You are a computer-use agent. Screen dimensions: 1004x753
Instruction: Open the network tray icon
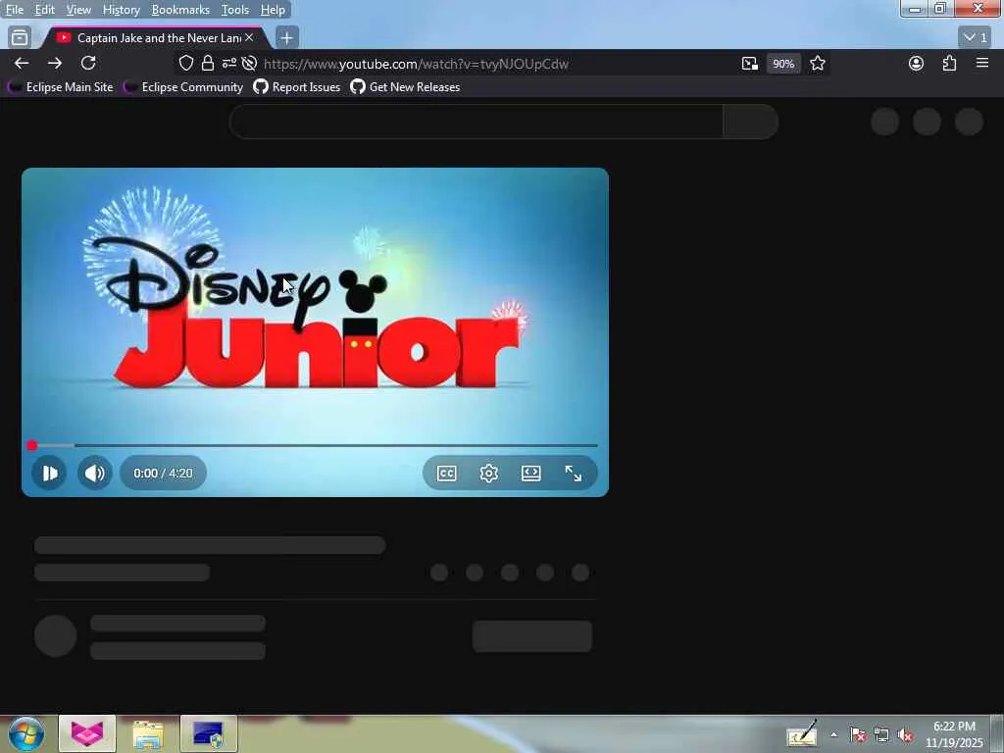[x=881, y=735]
